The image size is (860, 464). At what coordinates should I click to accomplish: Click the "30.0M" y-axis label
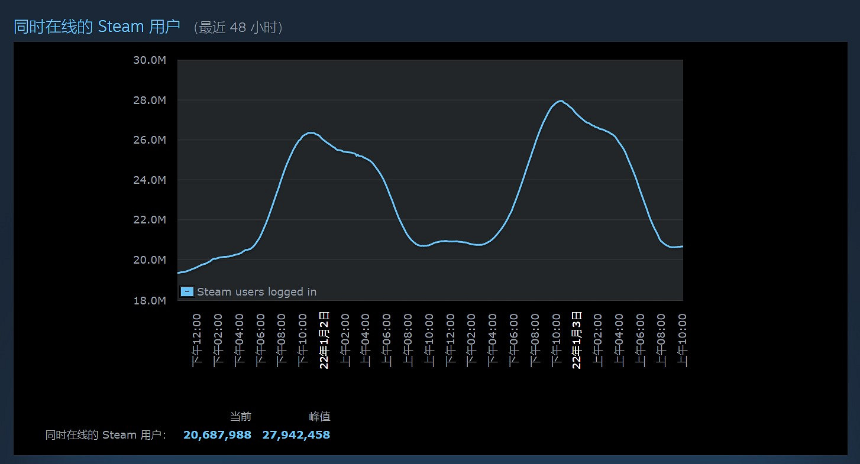150,60
